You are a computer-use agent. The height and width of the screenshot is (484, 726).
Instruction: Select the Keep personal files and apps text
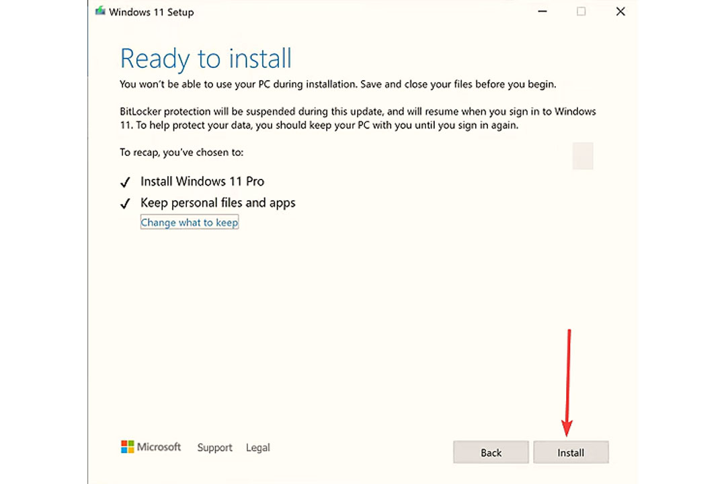coord(218,203)
